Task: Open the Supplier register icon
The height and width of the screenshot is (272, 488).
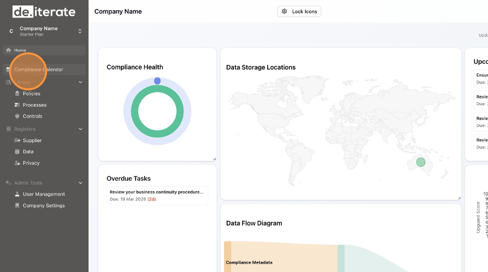Action: click(x=17, y=141)
